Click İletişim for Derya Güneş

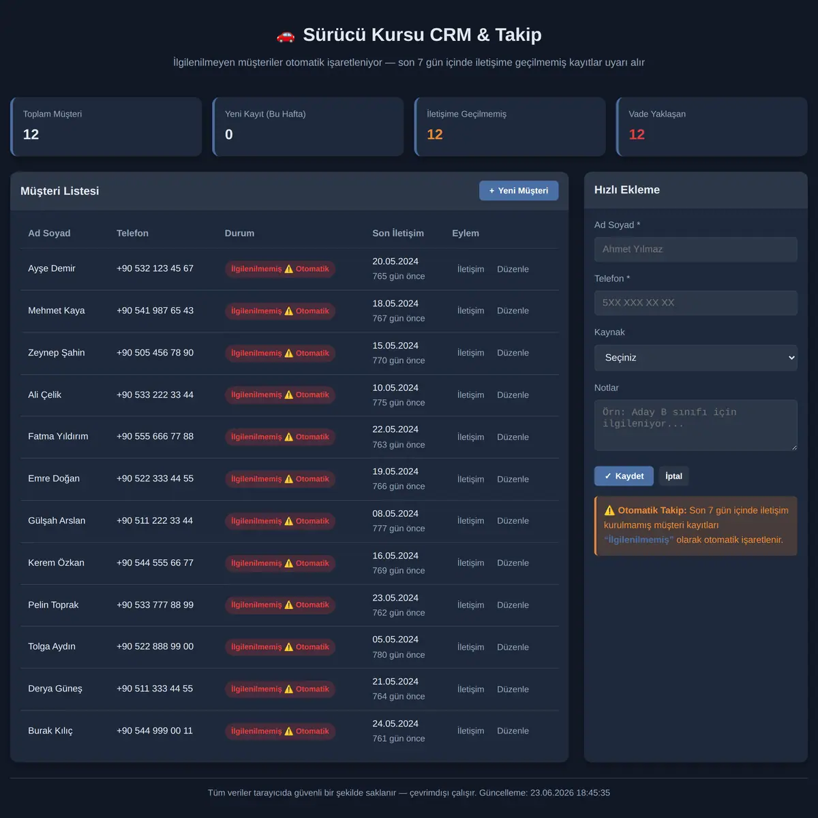click(x=471, y=690)
